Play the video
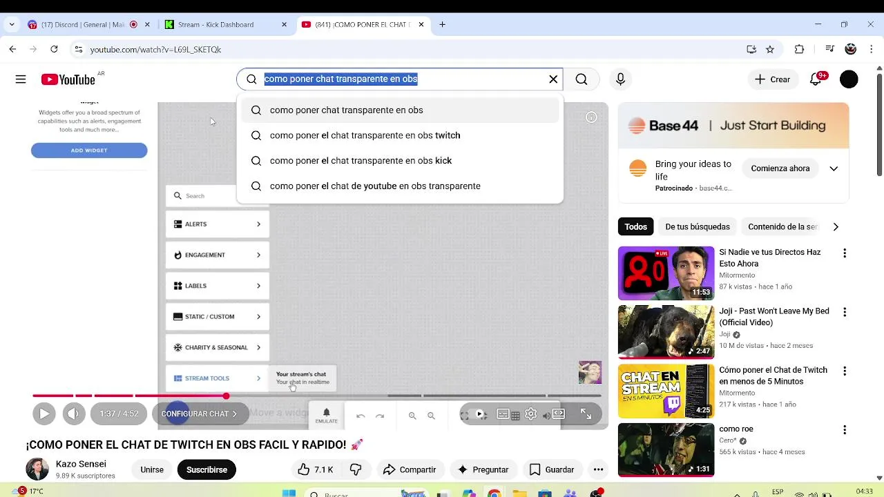The height and width of the screenshot is (497, 884). tap(44, 413)
